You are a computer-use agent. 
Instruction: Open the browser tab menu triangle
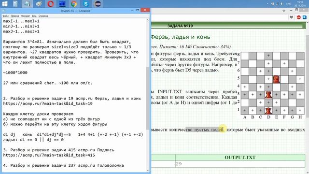(284, 11)
